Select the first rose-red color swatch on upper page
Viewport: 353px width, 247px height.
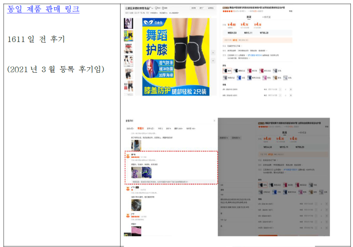[252, 71]
